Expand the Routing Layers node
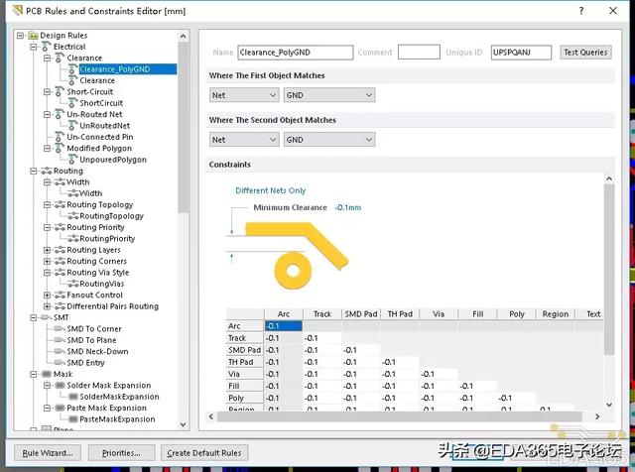Screen dimensions: 635x472 (x=47, y=250)
